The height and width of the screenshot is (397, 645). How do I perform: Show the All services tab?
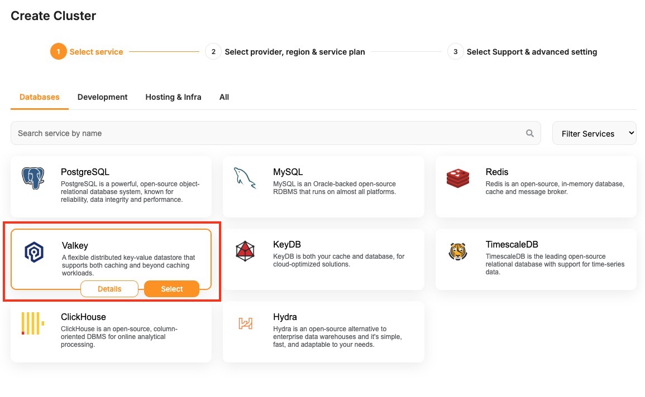point(224,97)
